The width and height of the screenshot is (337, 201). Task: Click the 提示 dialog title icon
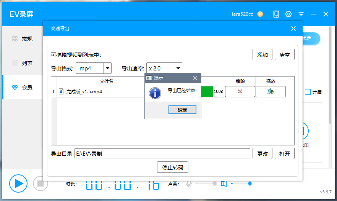coord(149,78)
